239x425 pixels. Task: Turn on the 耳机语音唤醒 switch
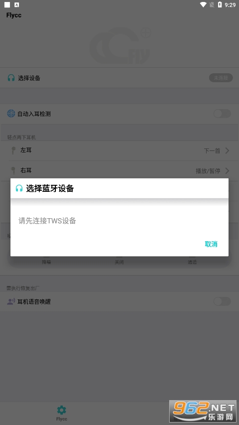222,301
